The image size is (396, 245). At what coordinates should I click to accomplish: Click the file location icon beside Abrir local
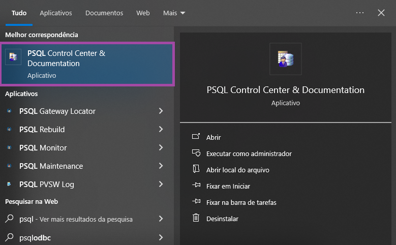pos(196,169)
